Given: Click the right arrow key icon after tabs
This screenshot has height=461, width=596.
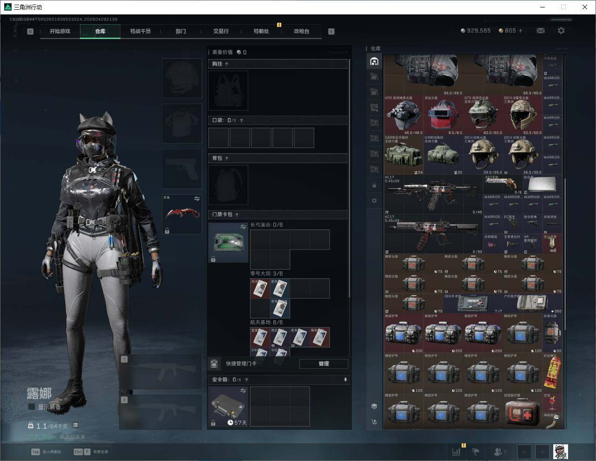Looking at the screenshot, I should pyautogui.click(x=331, y=32).
